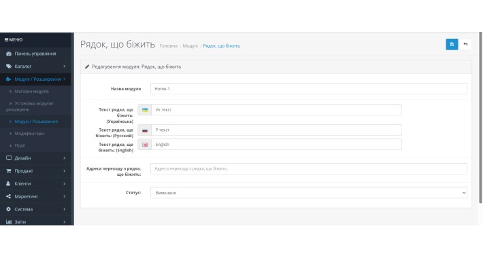Click the Адреса переходу з рядка field
The image size is (483, 258).
coord(309,168)
